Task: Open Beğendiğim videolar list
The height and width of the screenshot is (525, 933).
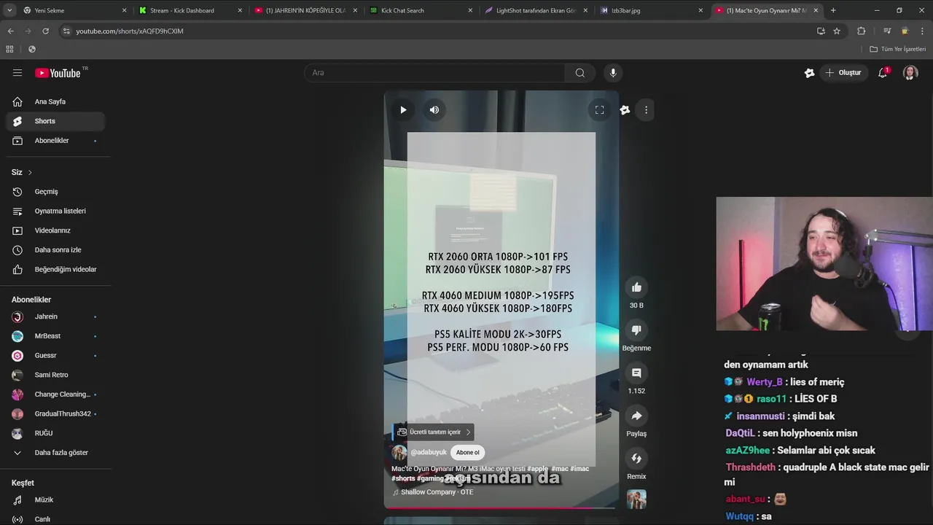Action: point(55,270)
